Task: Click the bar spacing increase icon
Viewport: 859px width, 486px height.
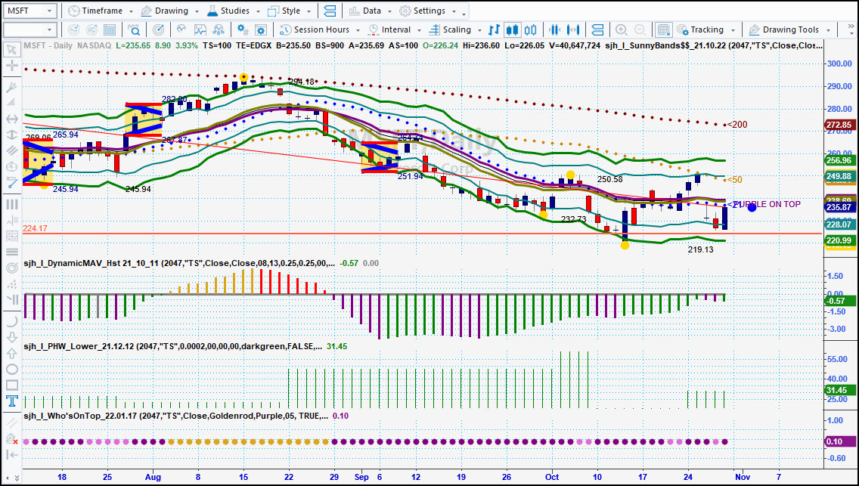Action: tap(574, 29)
